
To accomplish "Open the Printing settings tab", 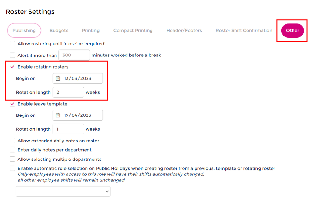I will pyautogui.click(x=91, y=30).
